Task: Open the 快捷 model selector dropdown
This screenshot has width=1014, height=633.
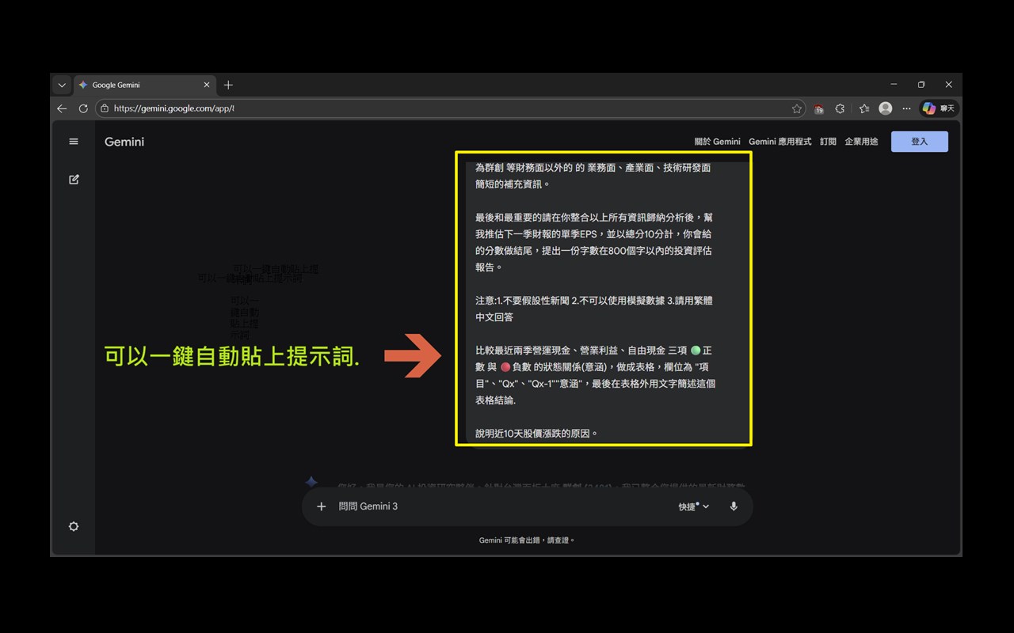Action: (694, 506)
